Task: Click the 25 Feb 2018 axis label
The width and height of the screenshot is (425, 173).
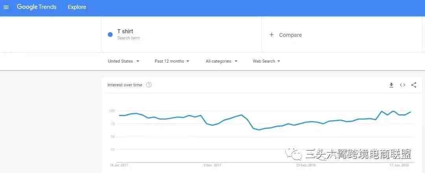Action: click(306, 165)
